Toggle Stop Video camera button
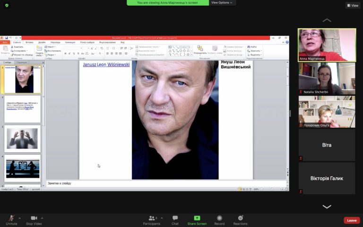The width and height of the screenshot is (363, 227). point(34,220)
